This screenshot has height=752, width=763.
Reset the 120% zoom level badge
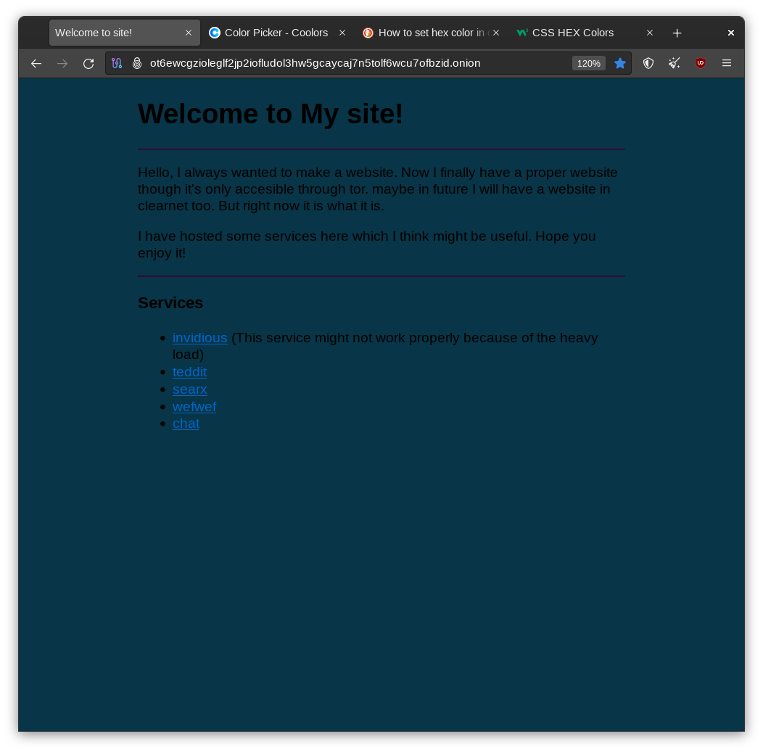588,64
